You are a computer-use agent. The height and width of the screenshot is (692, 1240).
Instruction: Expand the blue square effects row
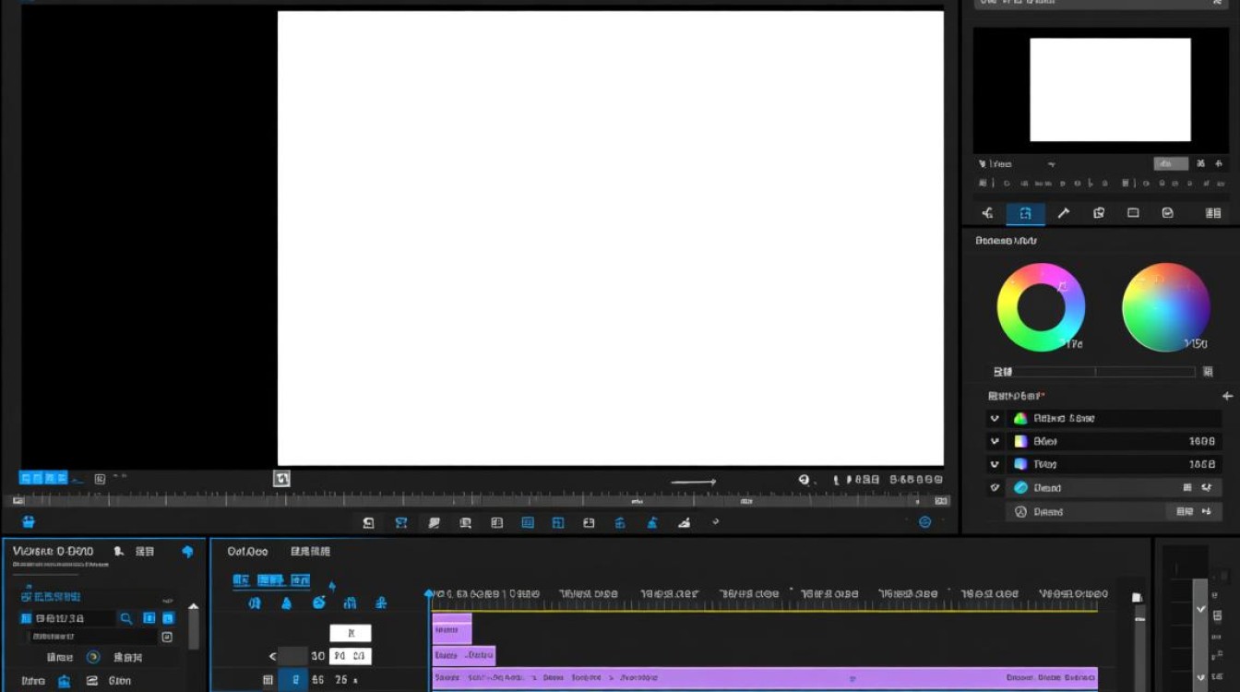click(x=995, y=464)
